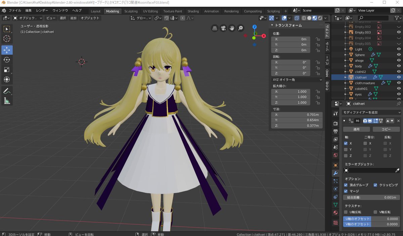Click the コピー copy button
403x236 pixels.
[386, 129]
